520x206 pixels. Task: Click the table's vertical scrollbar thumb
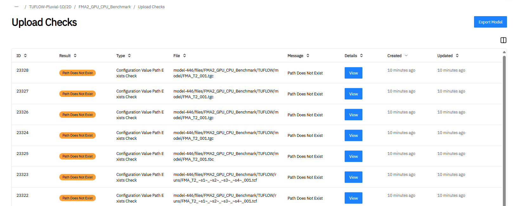[x=504, y=131]
